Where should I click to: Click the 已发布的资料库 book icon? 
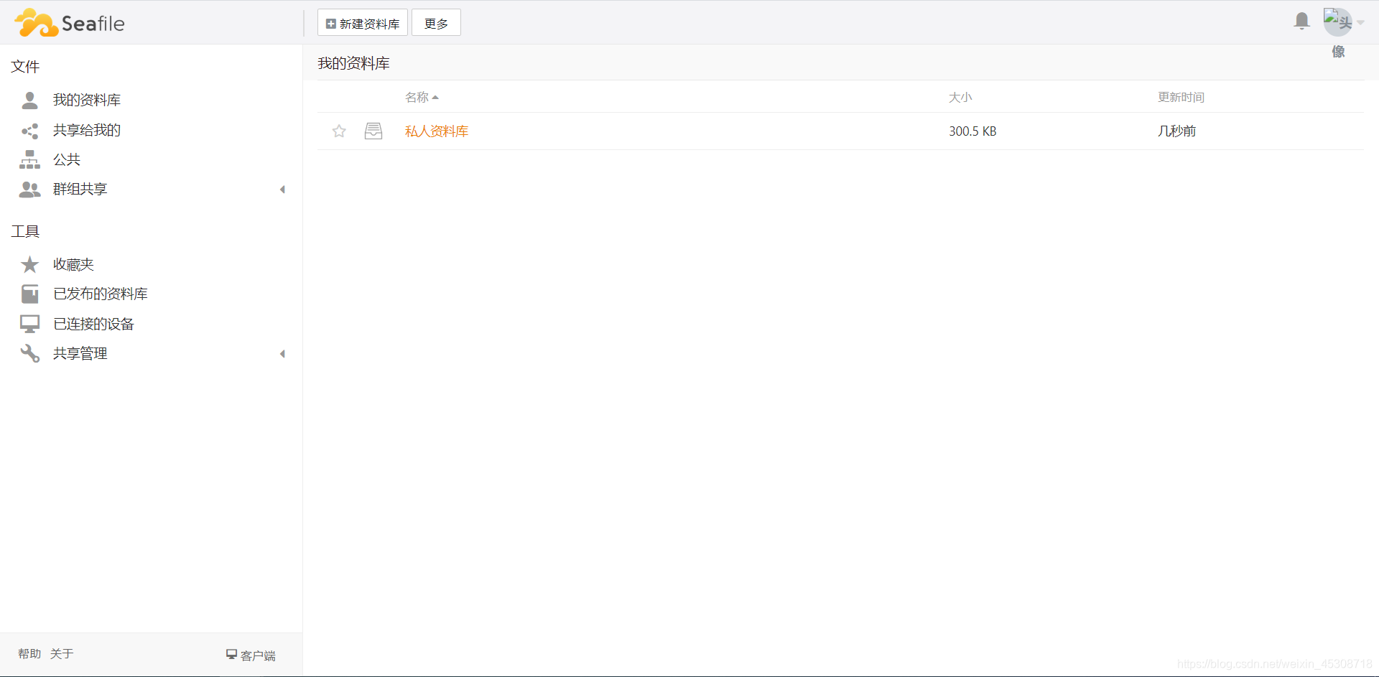(29, 294)
